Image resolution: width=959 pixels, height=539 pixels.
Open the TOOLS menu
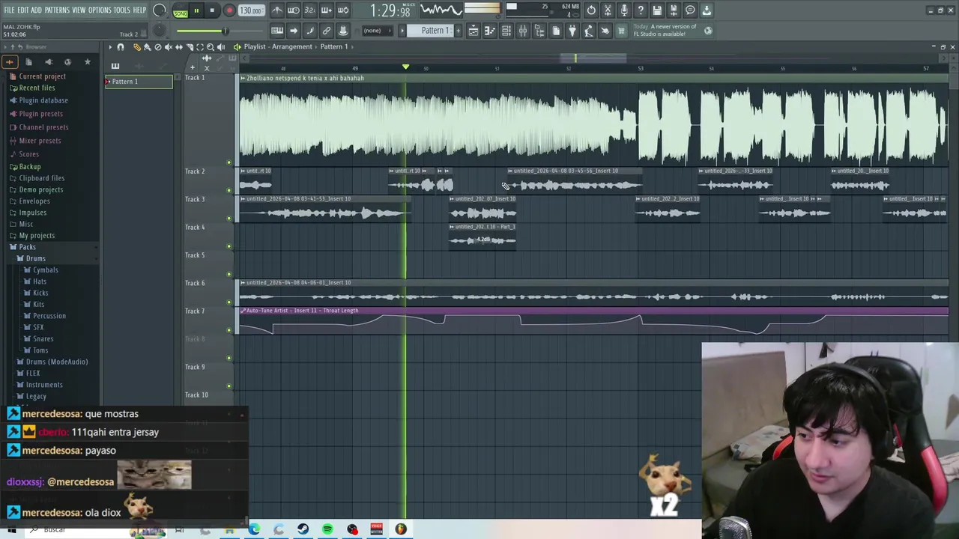pos(121,10)
